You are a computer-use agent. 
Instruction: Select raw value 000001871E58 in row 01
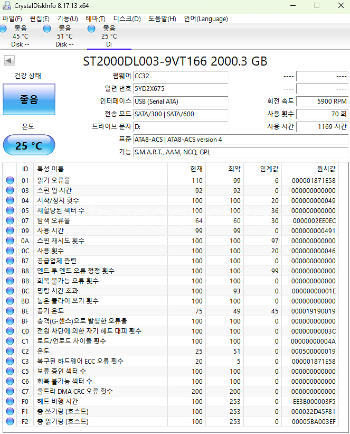tap(314, 181)
